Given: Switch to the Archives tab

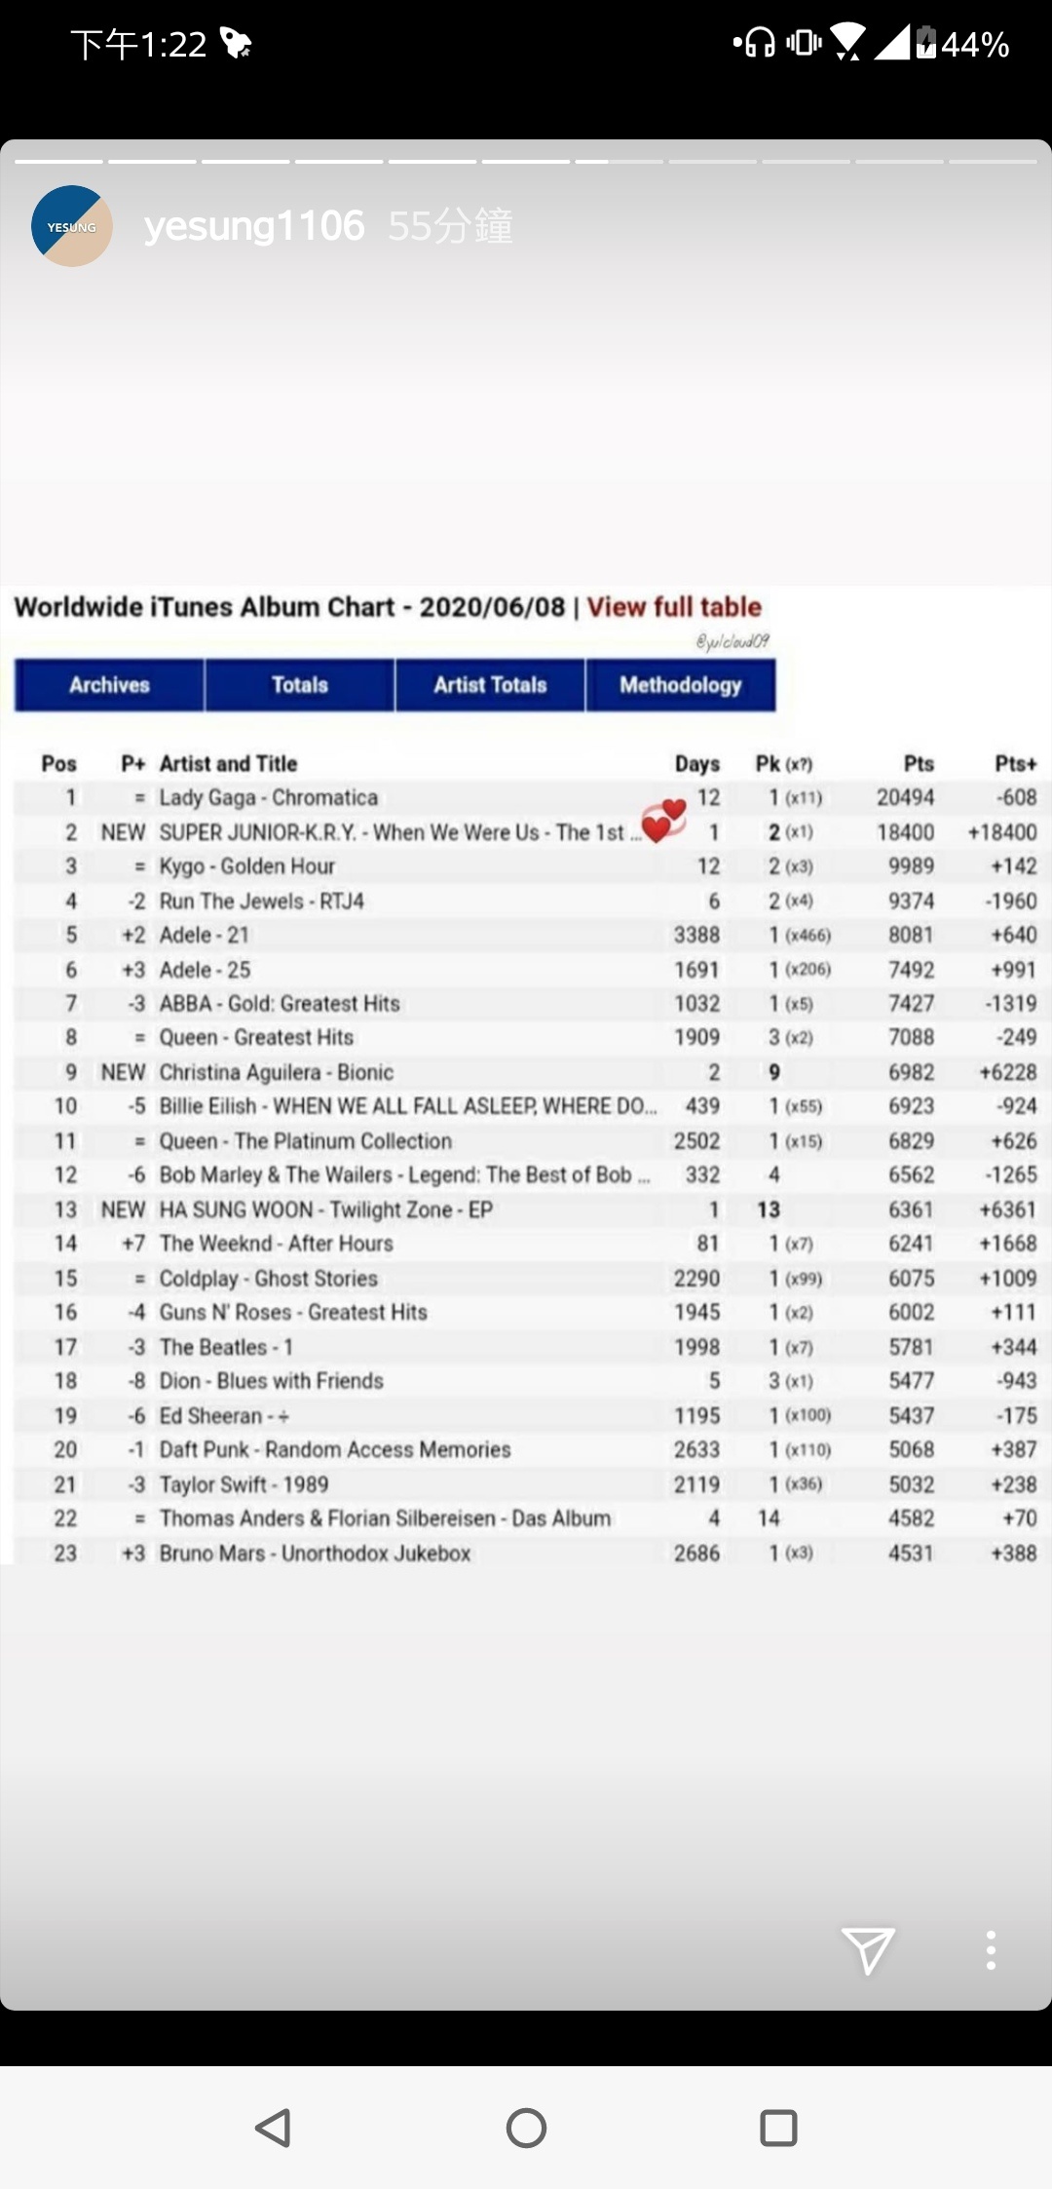Looking at the screenshot, I should (x=109, y=685).
